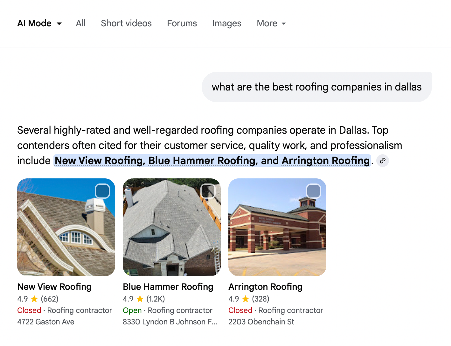Switch to the All results tab
The width and height of the screenshot is (451, 346).
click(80, 23)
